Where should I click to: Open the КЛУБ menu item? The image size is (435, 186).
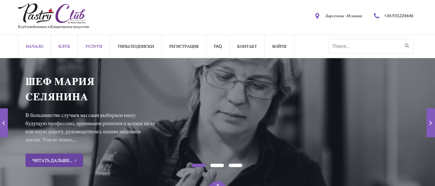pos(64,46)
